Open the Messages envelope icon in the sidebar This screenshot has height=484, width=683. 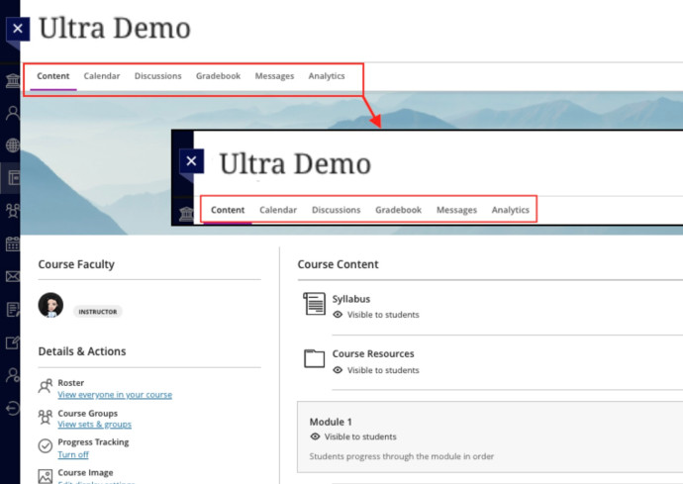click(x=13, y=276)
